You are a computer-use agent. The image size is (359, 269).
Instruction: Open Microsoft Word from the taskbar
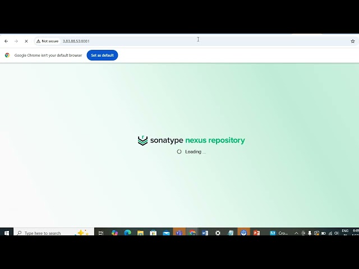[x=205, y=233]
